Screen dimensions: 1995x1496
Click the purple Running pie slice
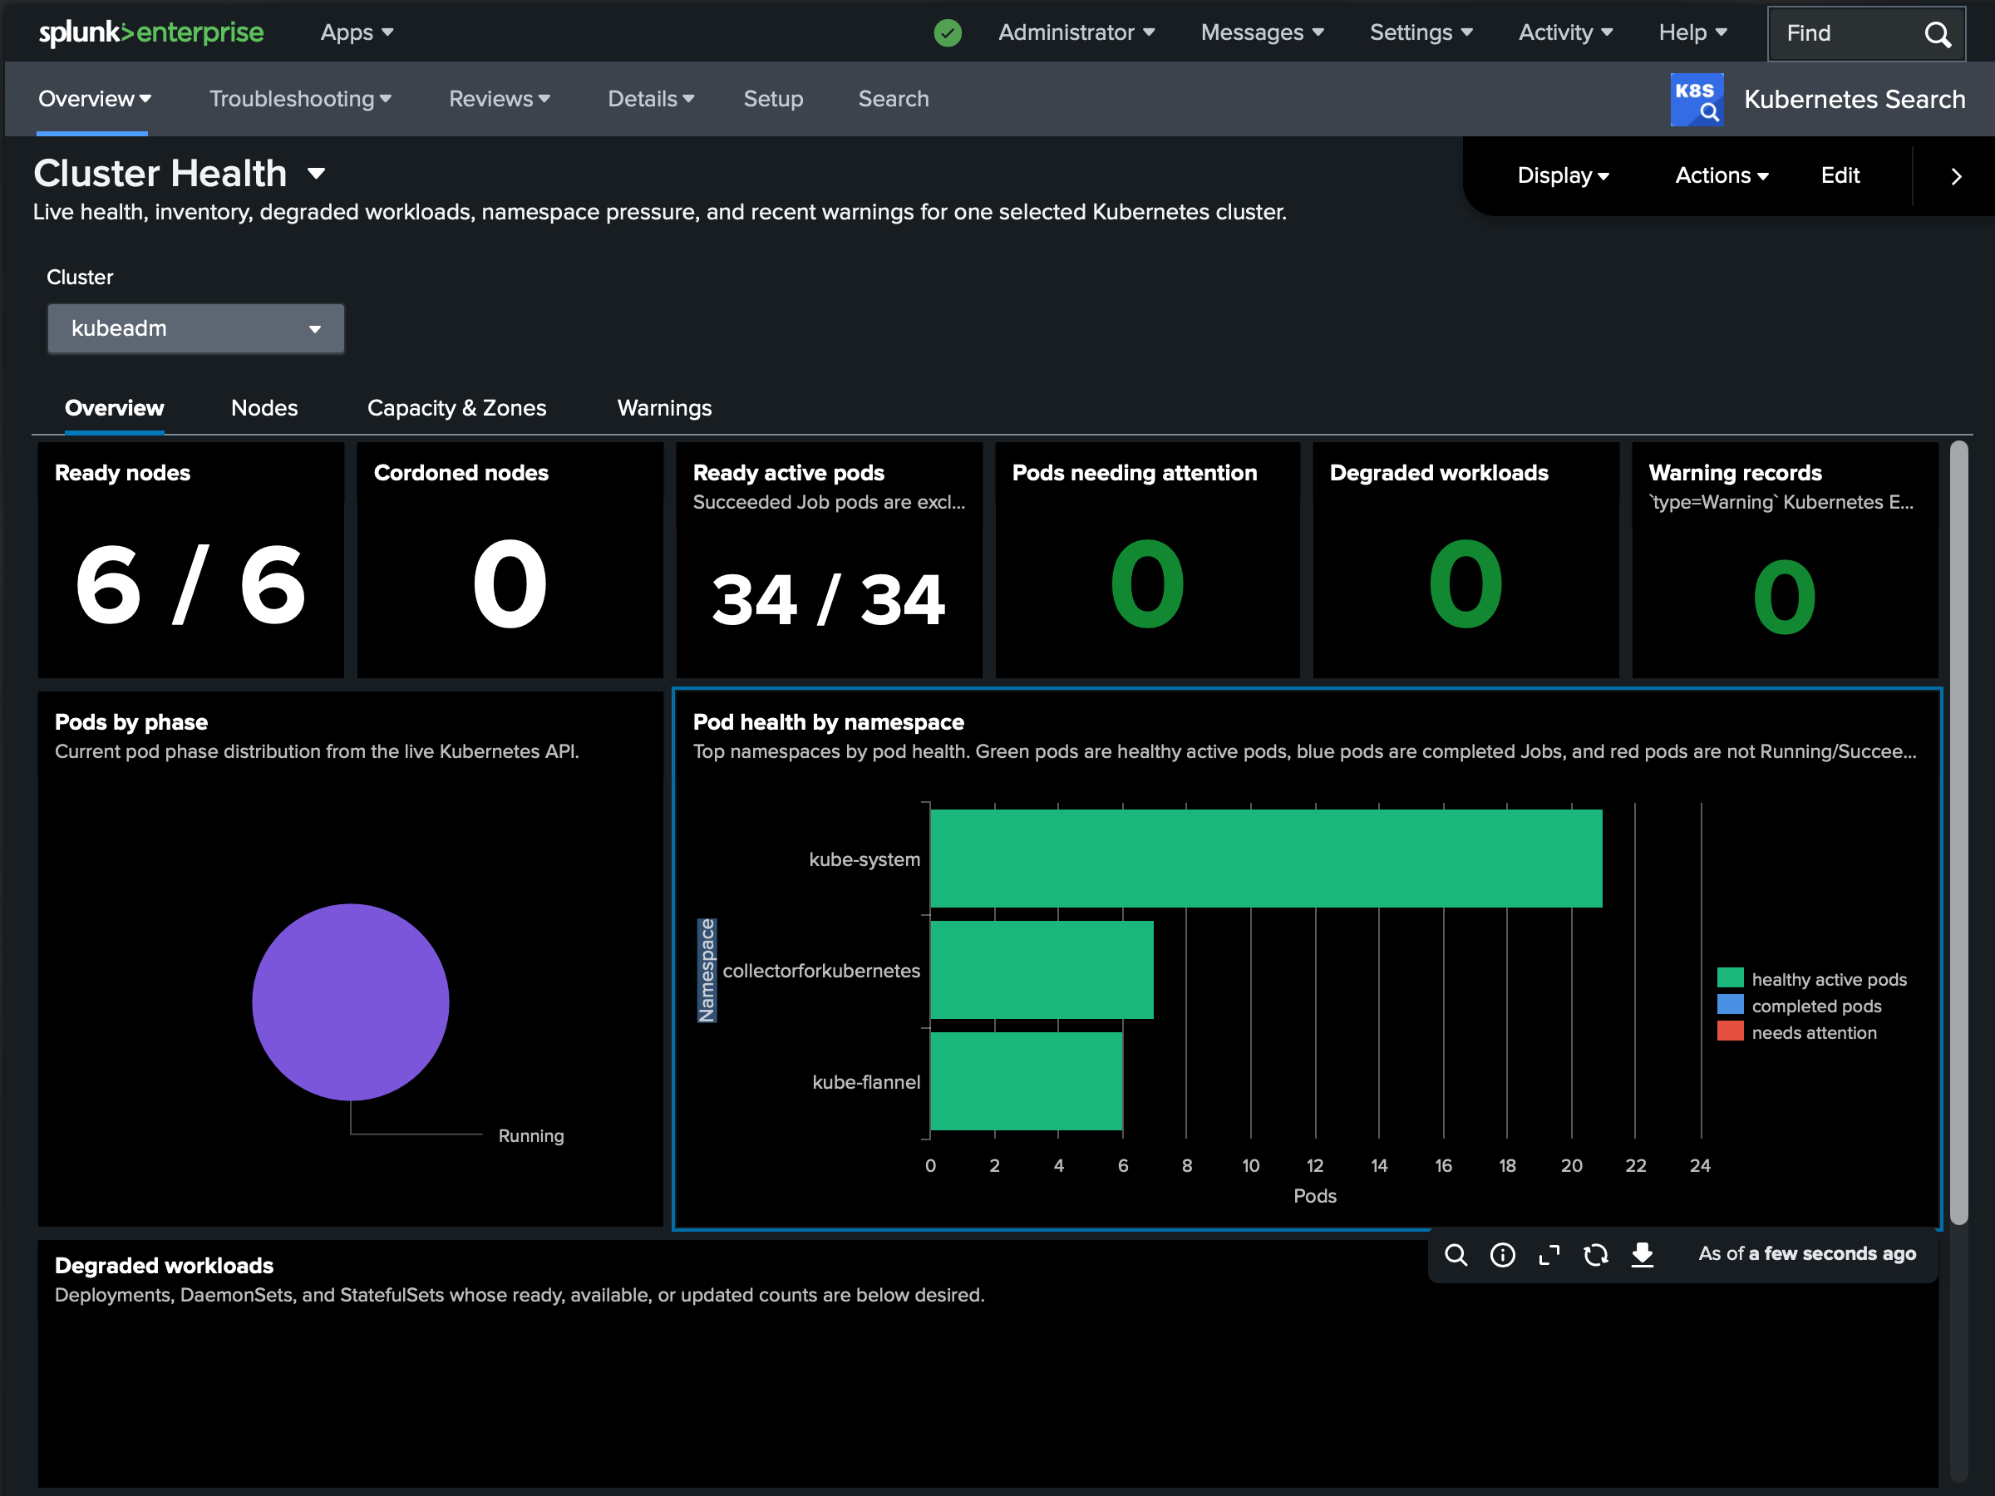click(351, 1001)
